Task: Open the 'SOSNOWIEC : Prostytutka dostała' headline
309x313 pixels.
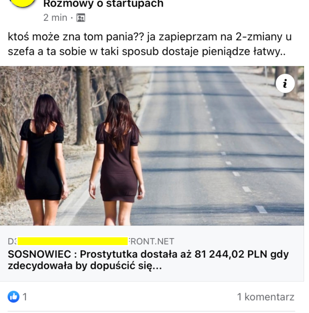Action: click(148, 254)
